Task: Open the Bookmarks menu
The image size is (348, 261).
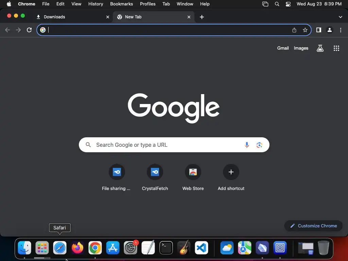Action: pyautogui.click(x=122, y=4)
